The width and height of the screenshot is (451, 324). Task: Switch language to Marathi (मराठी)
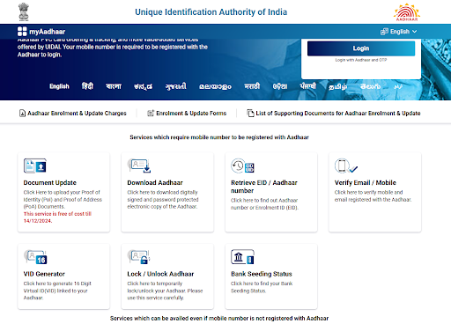252,86
